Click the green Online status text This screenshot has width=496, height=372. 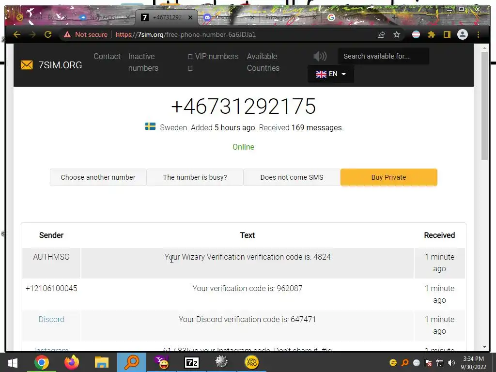(243, 147)
